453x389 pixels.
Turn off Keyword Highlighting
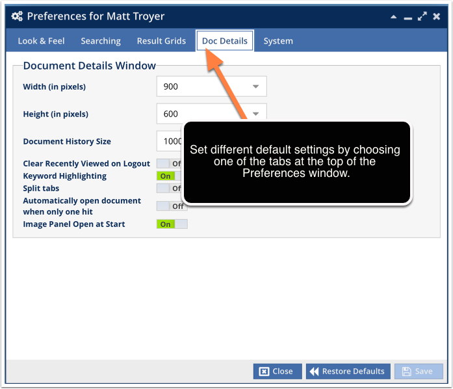tap(169, 176)
